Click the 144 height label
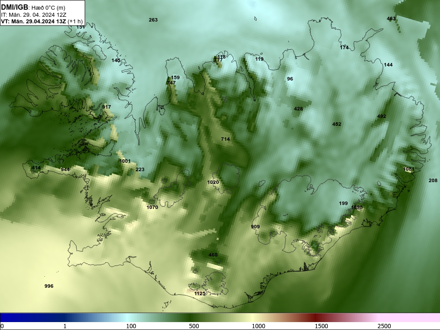Image resolution: width=440 pixels, height=330 pixels. click(388, 65)
